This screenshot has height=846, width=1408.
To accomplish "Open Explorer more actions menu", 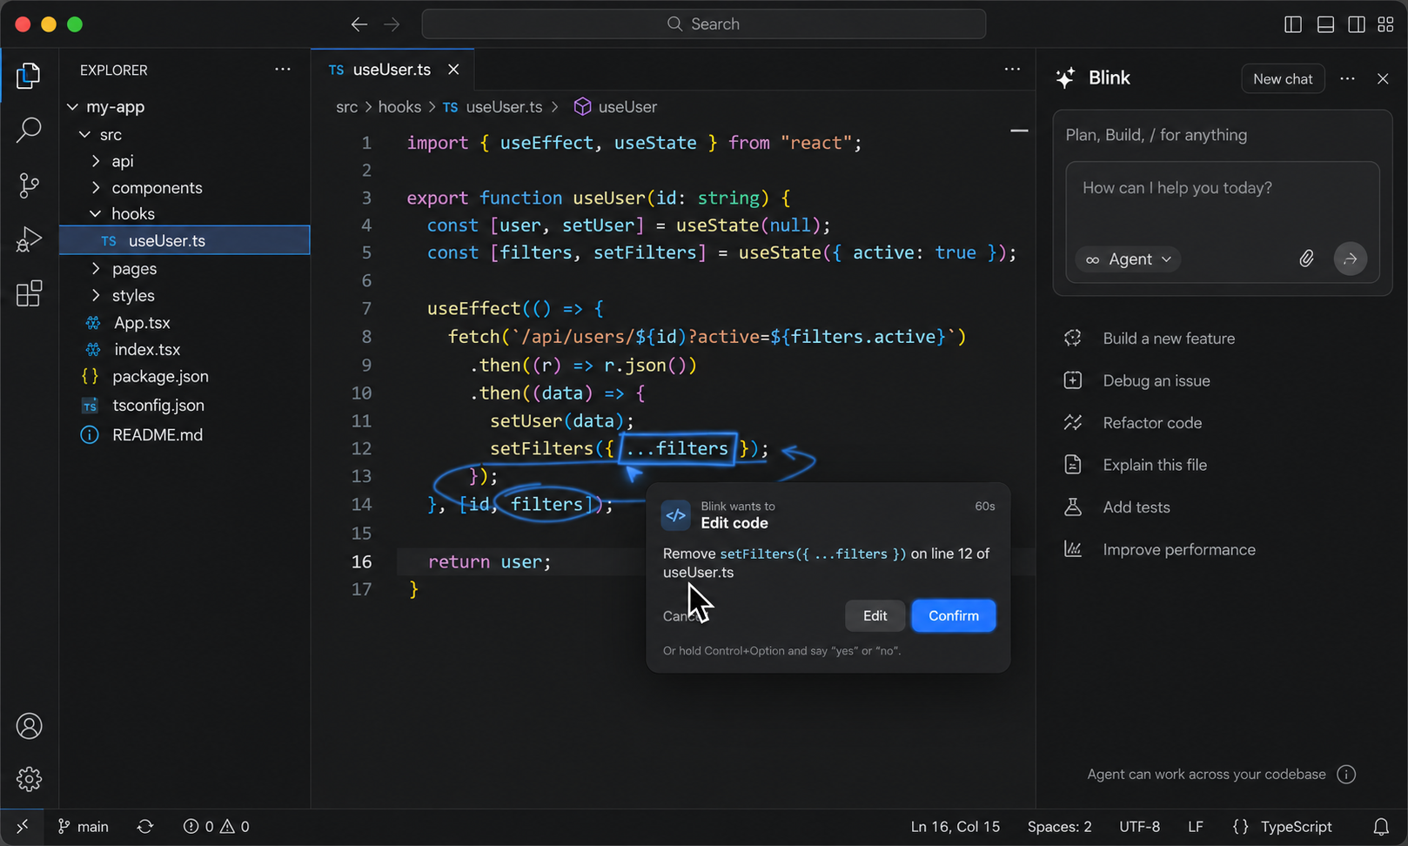I will tap(283, 70).
